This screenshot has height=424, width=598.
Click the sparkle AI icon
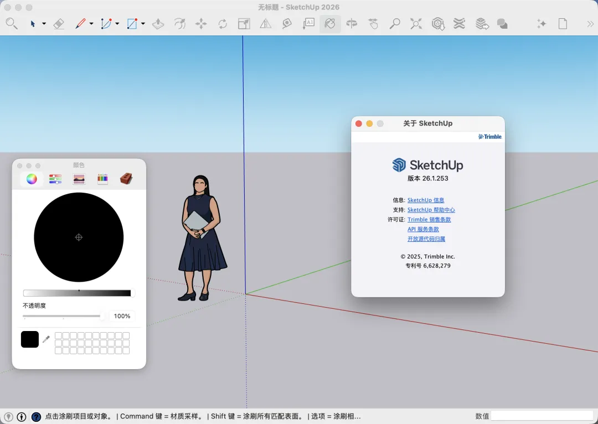pyautogui.click(x=542, y=24)
